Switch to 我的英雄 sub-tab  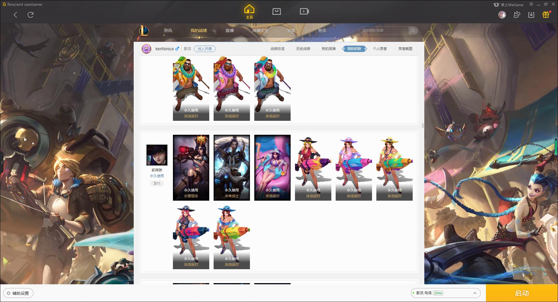329,49
